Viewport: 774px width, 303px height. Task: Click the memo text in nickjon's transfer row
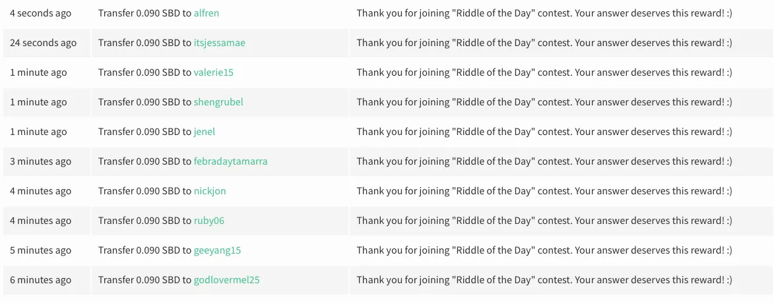544,190
